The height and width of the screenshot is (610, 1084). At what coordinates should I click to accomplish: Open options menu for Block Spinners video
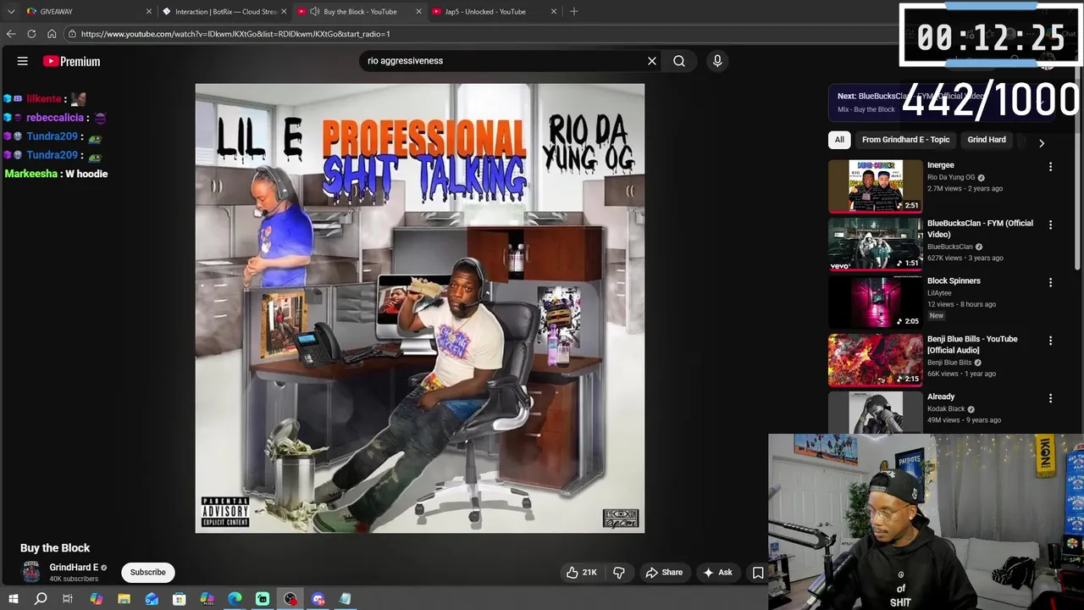tap(1050, 282)
